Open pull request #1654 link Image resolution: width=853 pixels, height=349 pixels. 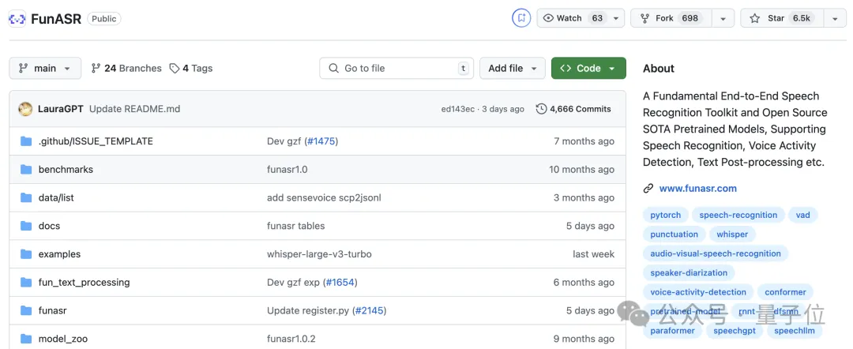(340, 283)
